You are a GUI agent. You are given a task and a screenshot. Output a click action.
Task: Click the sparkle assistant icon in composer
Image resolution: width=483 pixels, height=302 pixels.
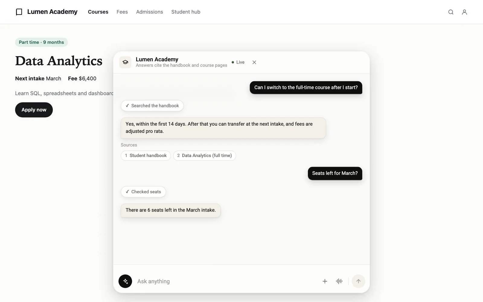point(125,281)
